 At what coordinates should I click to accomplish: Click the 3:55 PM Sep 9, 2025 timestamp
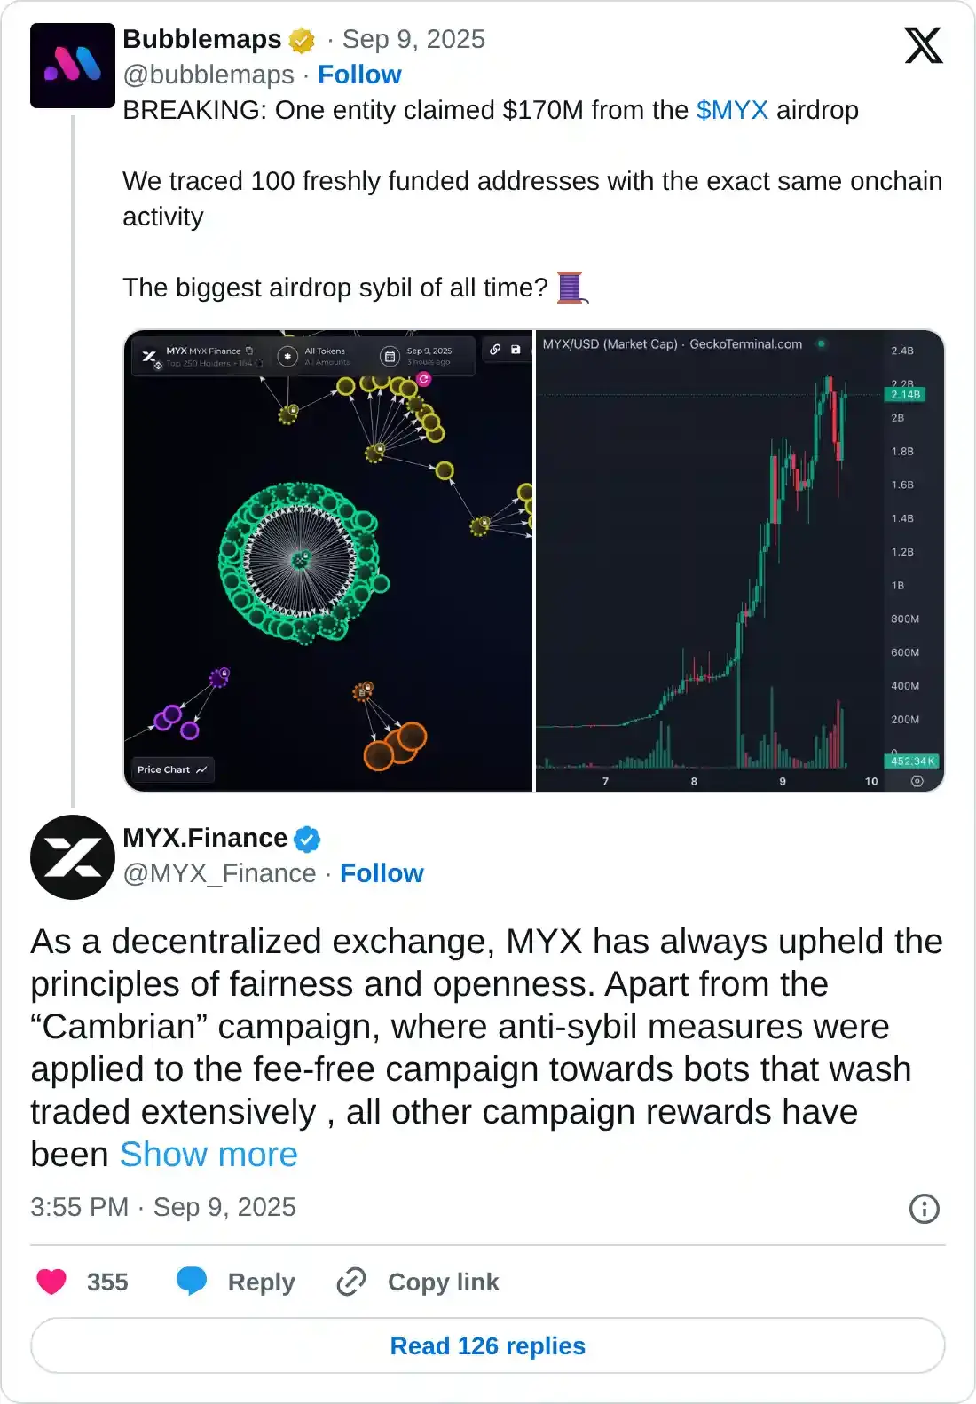pyautogui.click(x=163, y=1207)
